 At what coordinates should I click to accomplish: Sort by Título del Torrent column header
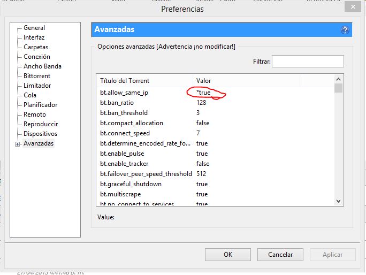[144, 81]
